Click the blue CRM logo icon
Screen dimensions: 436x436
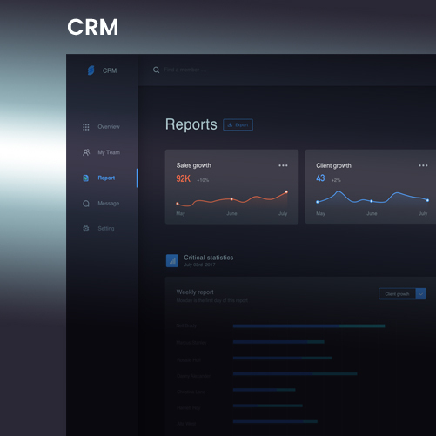91,70
